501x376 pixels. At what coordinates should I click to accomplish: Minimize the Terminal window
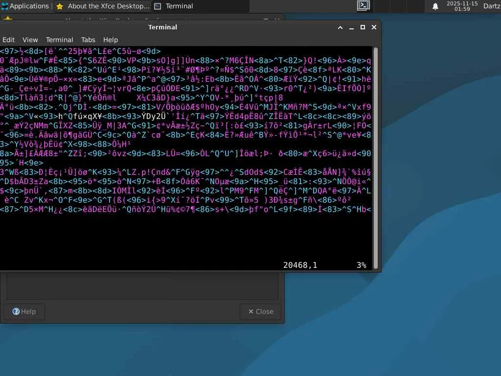[351, 27]
